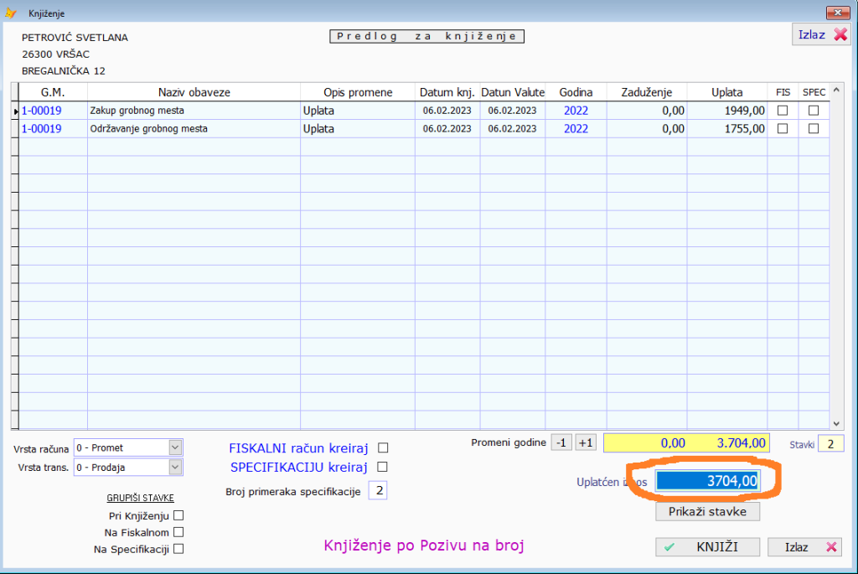Open the Vrsta računa dropdown

tap(174, 447)
